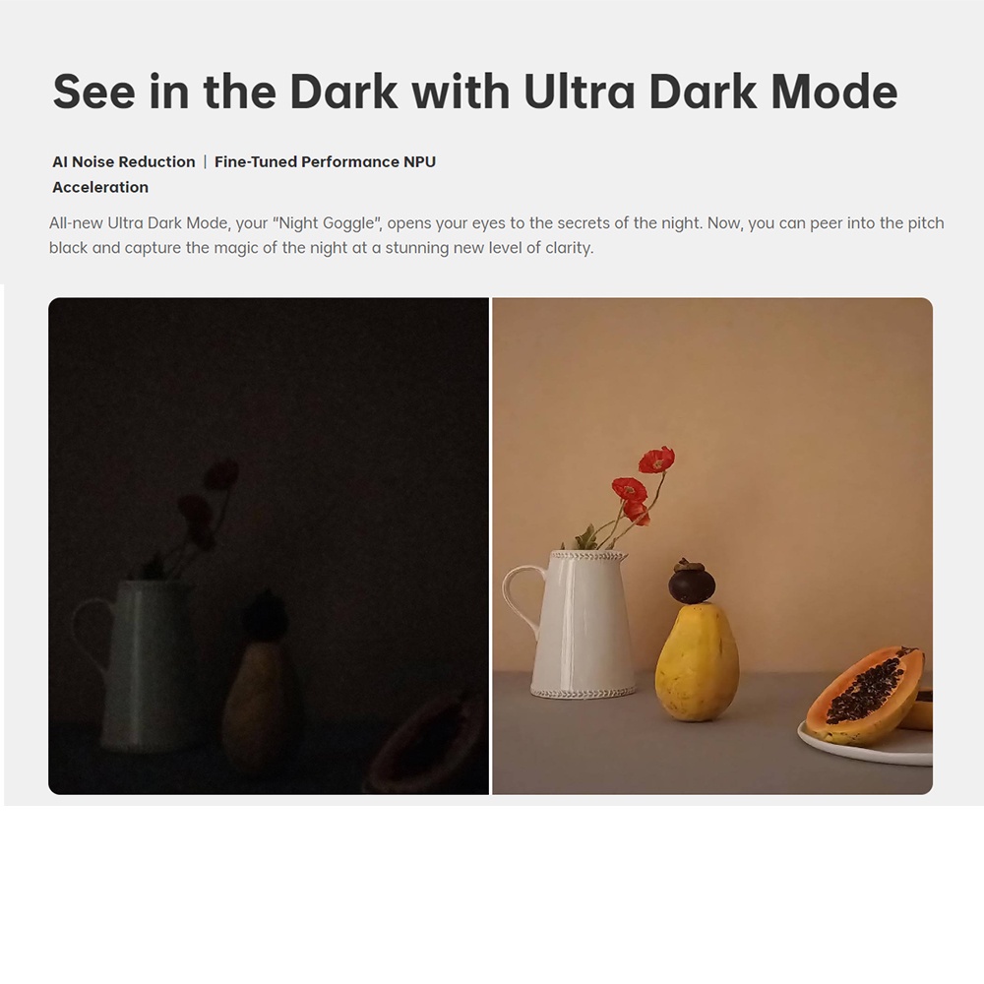Select the whole yellow papaya in bright photo
This screenshot has height=984, width=984.
click(x=696, y=662)
